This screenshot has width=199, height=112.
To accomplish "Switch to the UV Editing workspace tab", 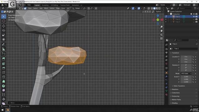I will tap(54, 5).
